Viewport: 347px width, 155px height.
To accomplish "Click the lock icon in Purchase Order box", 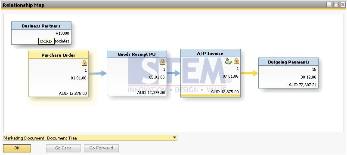I will 84,63.
